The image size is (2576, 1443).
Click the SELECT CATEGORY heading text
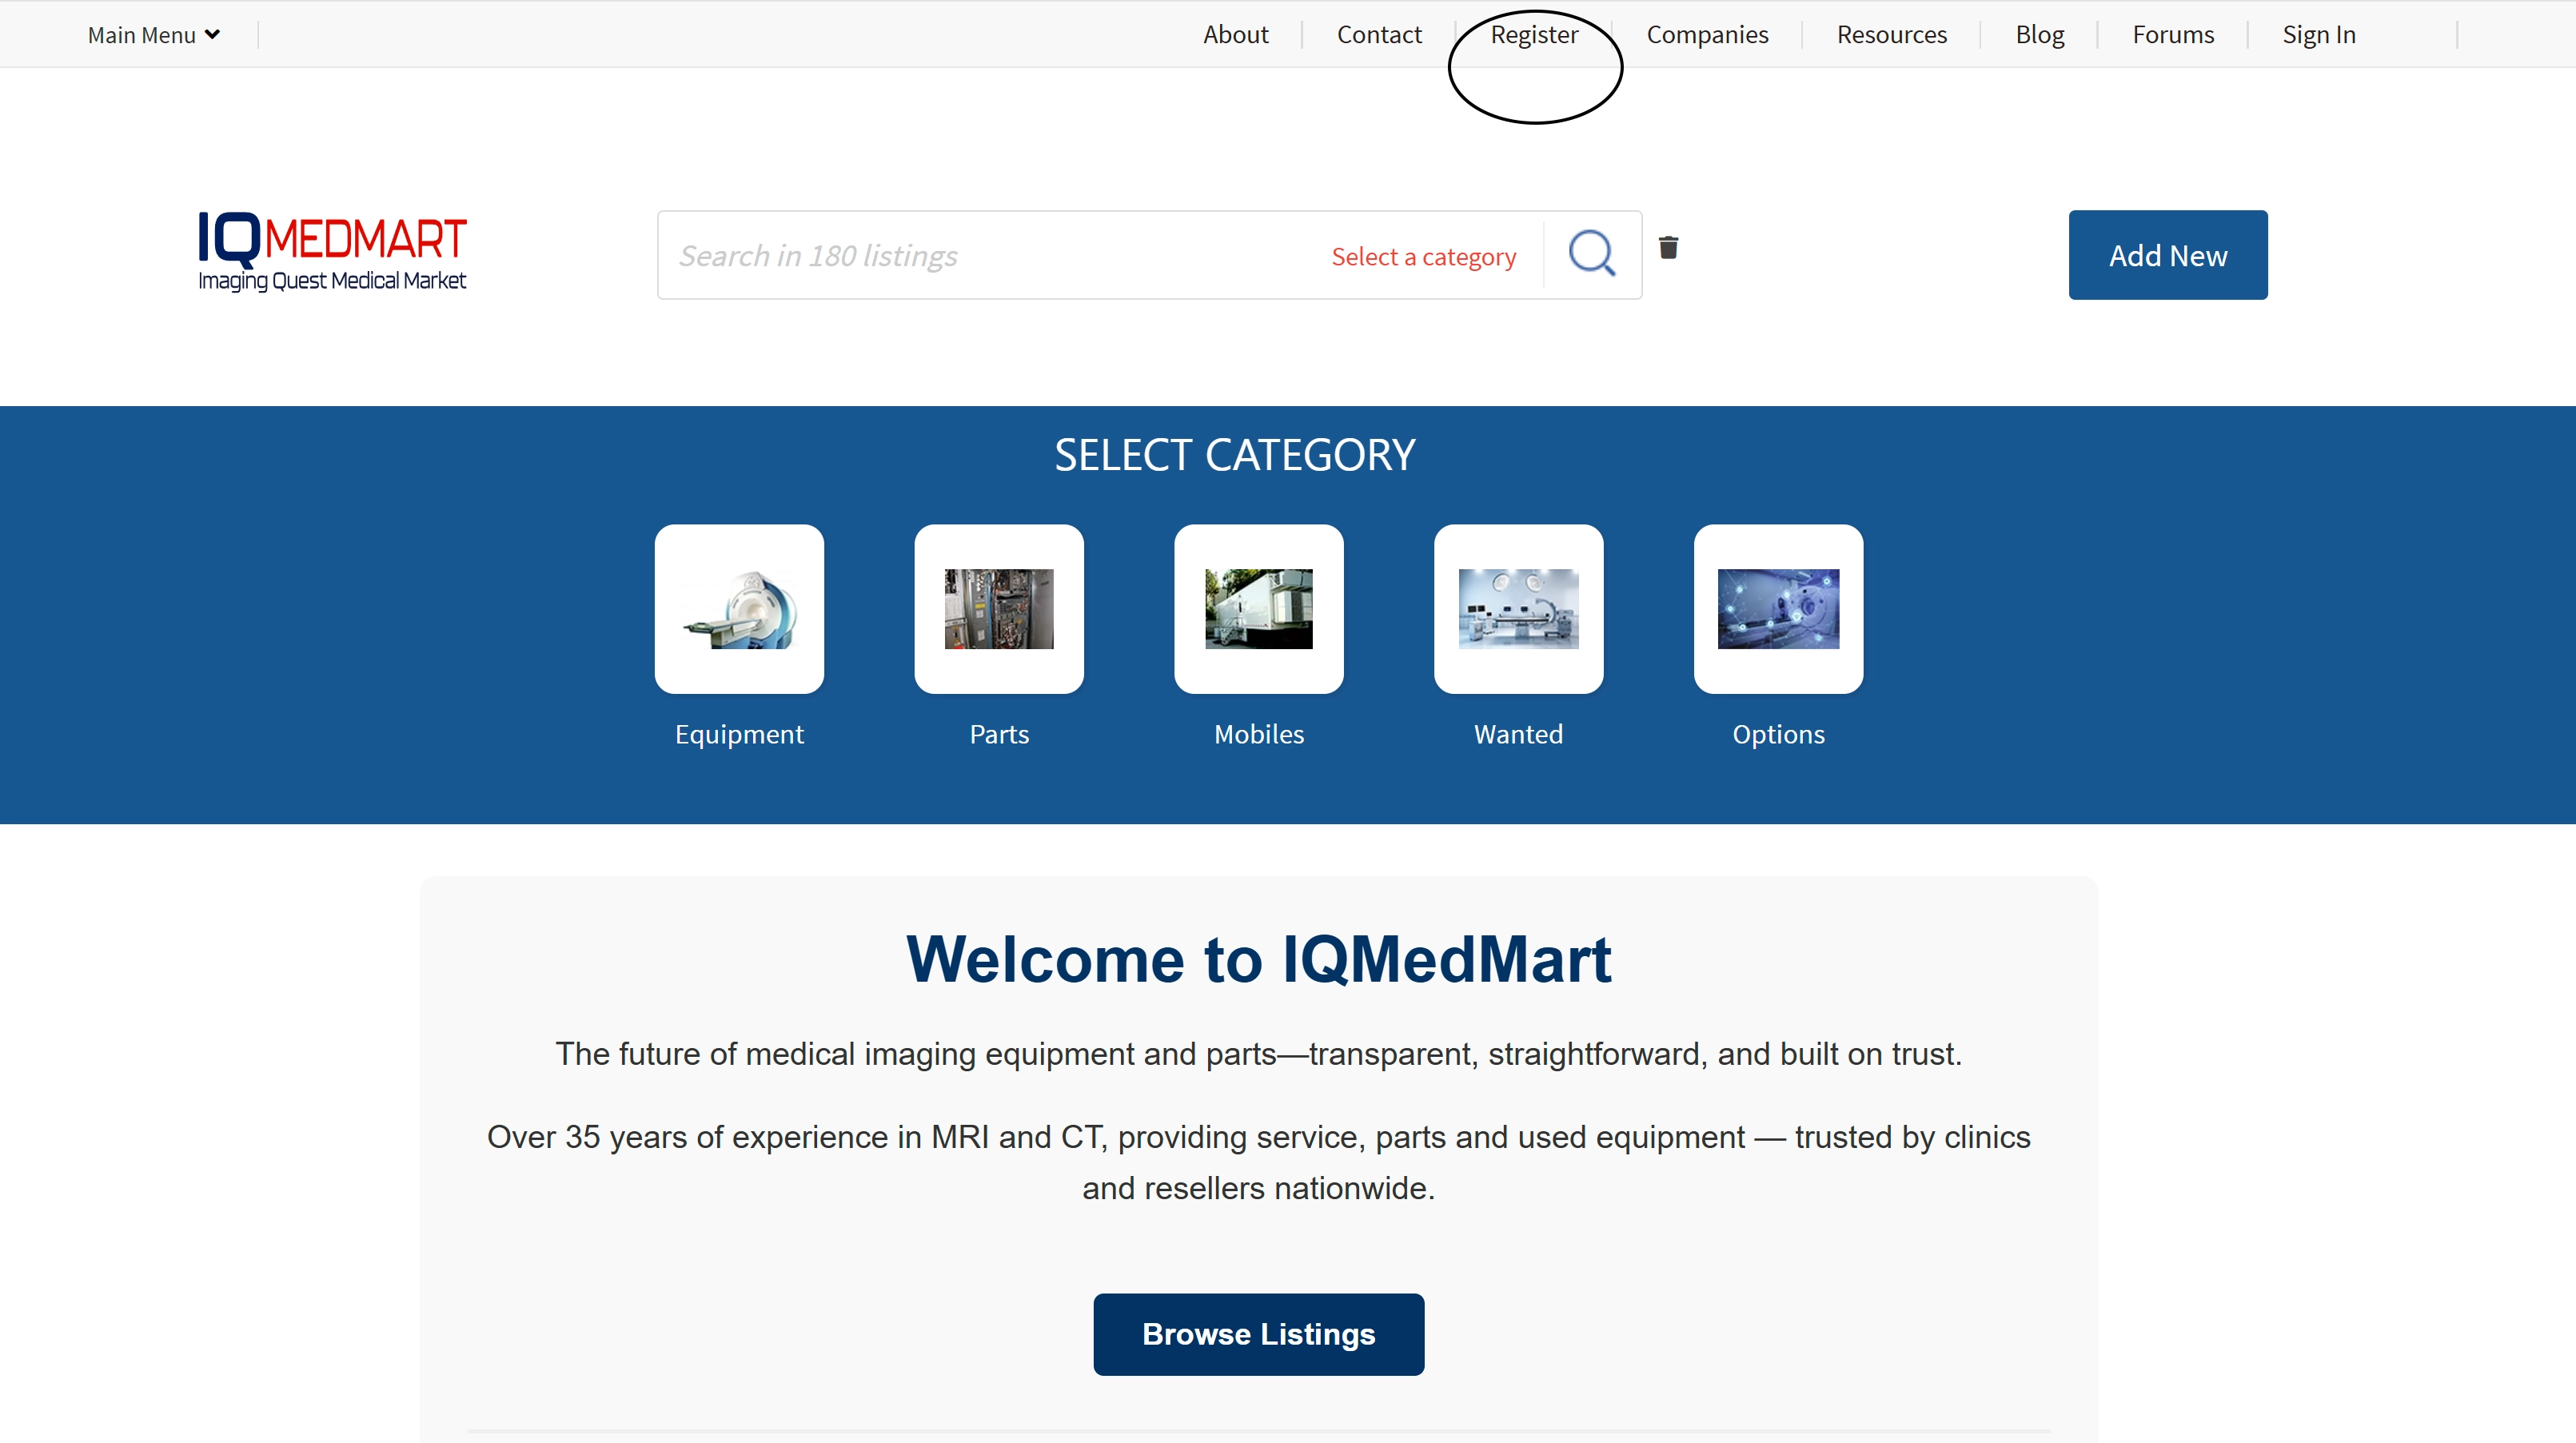point(1234,455)
